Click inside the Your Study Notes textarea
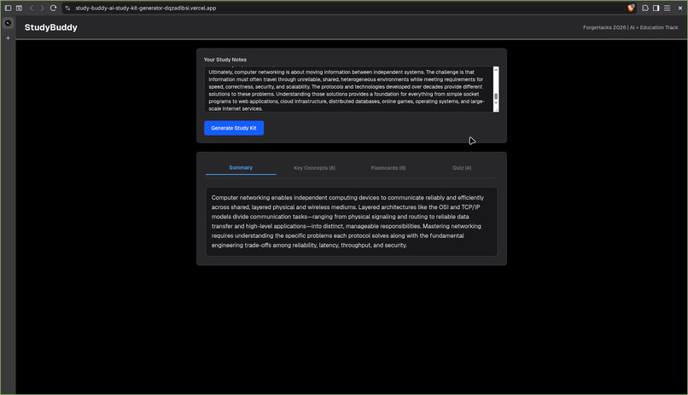The height and width of the screenshot is (395, 688). pyautogui.click(x=348, y=90)
